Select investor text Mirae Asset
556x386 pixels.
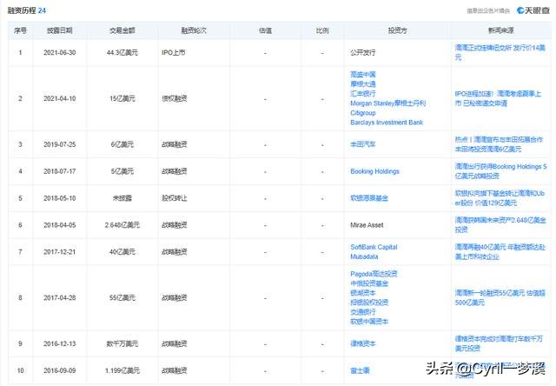[367, 225]
